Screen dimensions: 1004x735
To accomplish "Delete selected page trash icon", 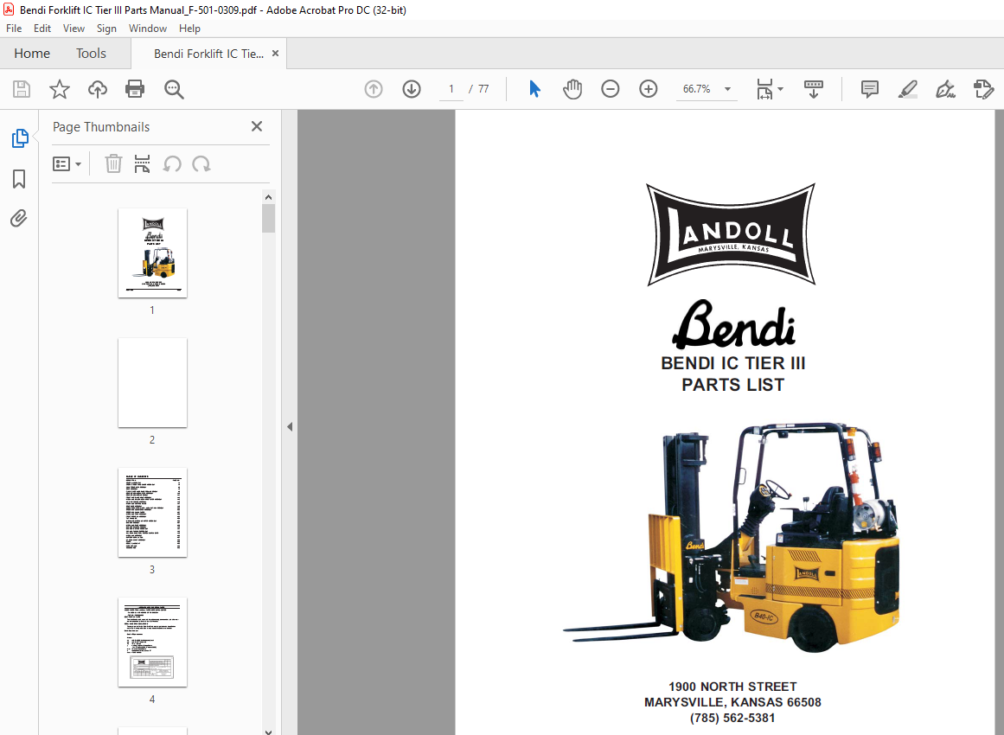I will tap(113, 164).
